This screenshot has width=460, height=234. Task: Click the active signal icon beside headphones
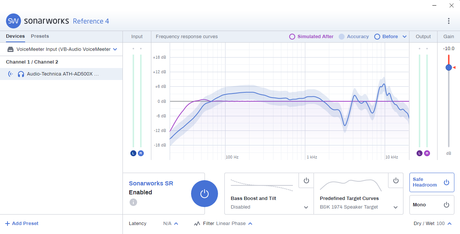pos(11,74)
